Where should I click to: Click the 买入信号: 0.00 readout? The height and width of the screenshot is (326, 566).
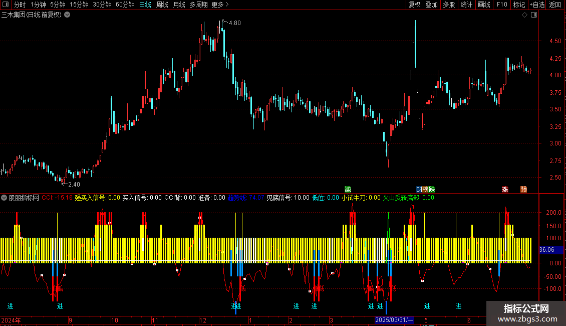coord(142,198)
